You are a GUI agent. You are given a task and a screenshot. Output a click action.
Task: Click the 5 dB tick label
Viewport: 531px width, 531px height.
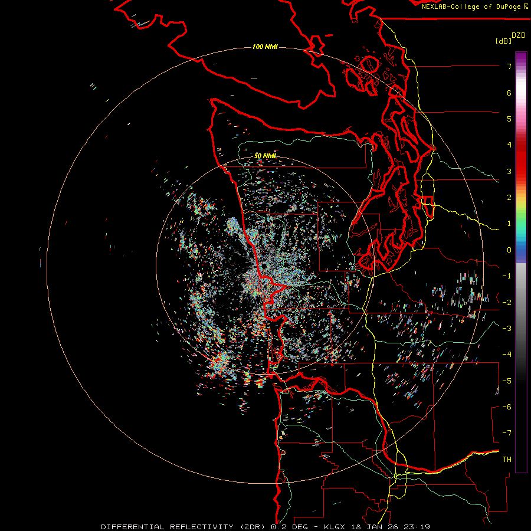click(509, 119)
